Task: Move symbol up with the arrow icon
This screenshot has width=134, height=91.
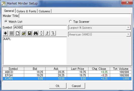Action: point(47,33)
